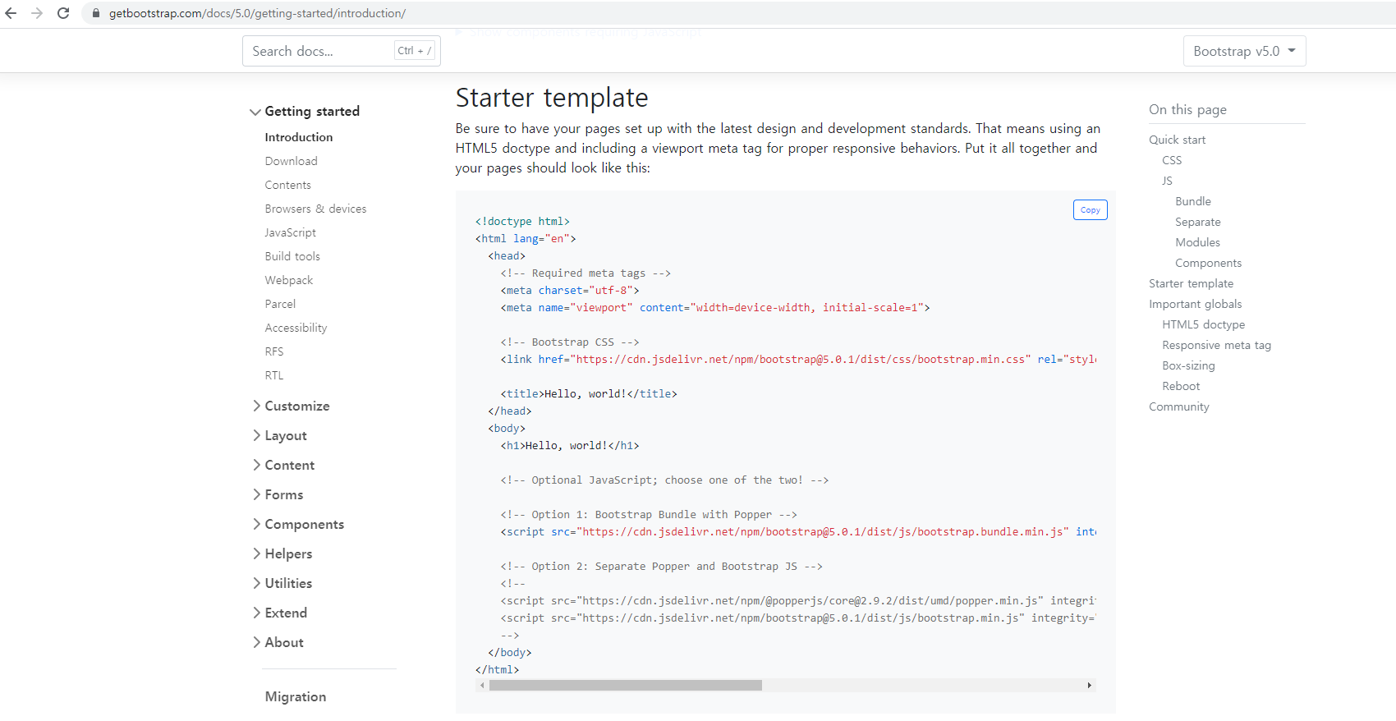Jump to Community section
The height and width of the screenshot is (721, 1396).
pos(1178,406)
